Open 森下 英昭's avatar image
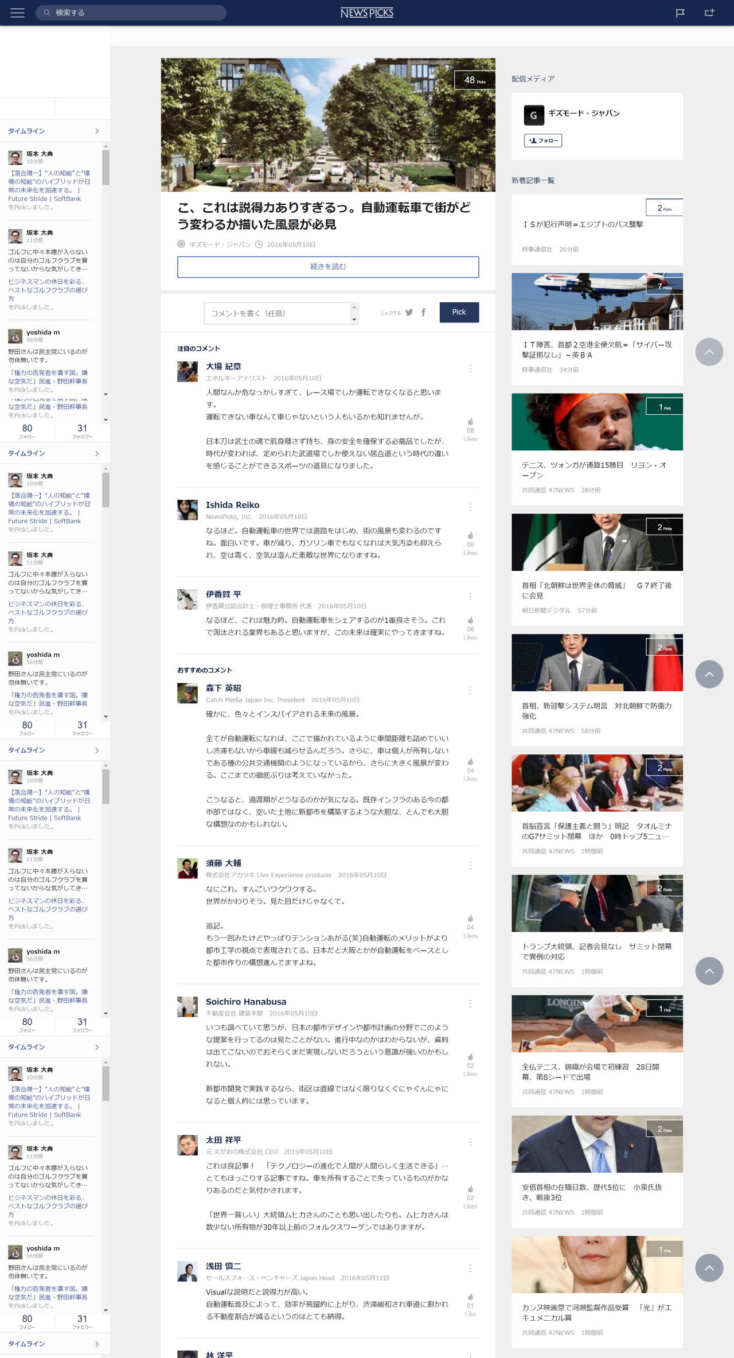This screenshot has width=734, height=1358. [188, 693]
